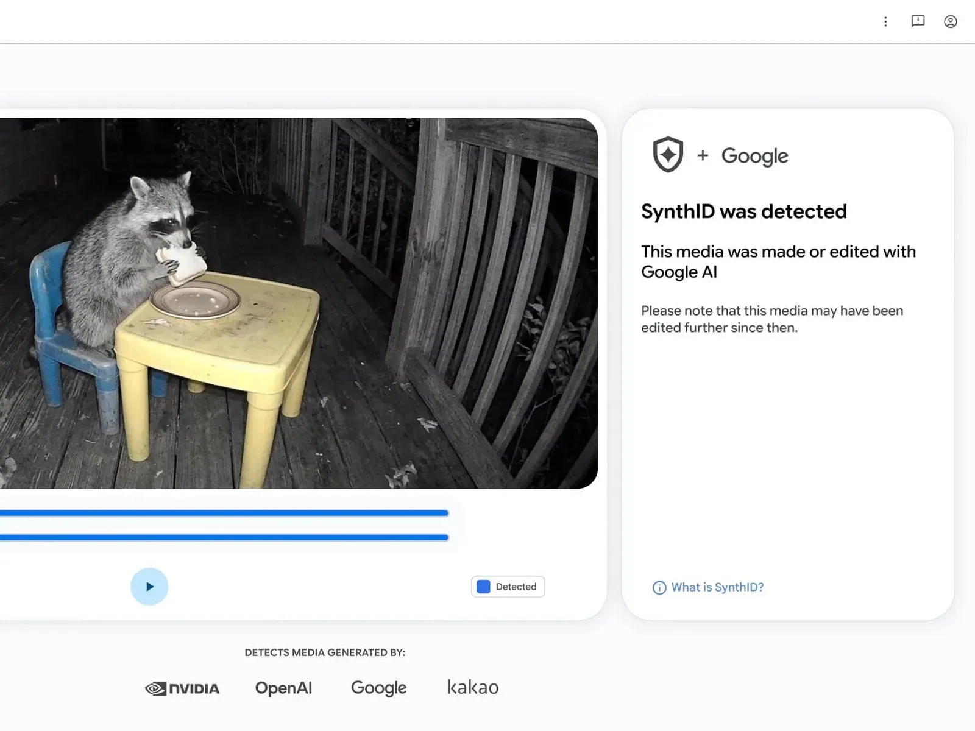Click the Google logo in the footer

point(378,688)
